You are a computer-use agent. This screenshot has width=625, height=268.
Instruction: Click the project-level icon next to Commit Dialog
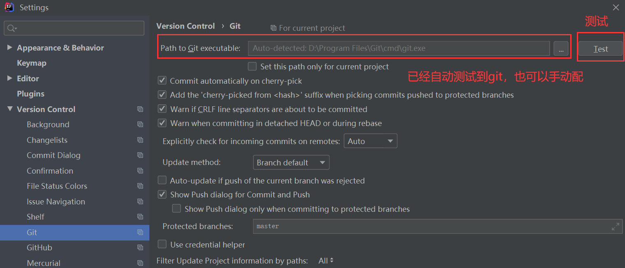140,155
